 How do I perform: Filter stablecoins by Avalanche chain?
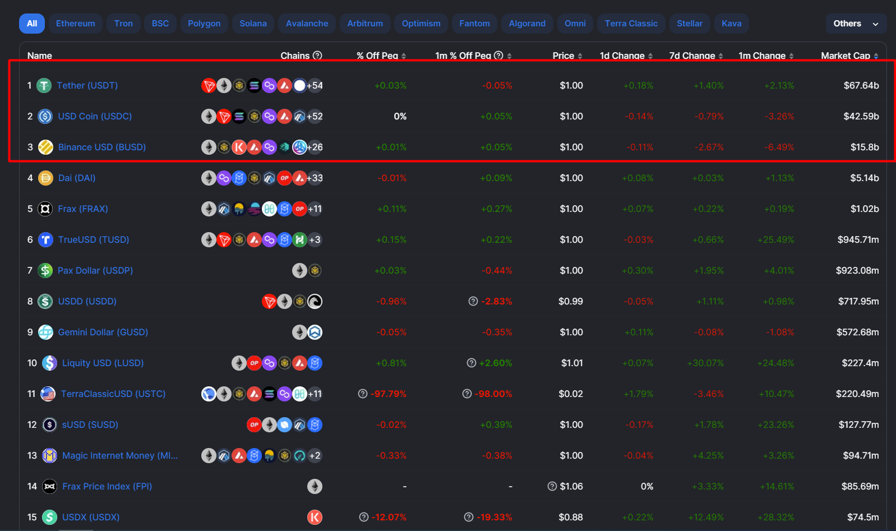coord(307,24)
